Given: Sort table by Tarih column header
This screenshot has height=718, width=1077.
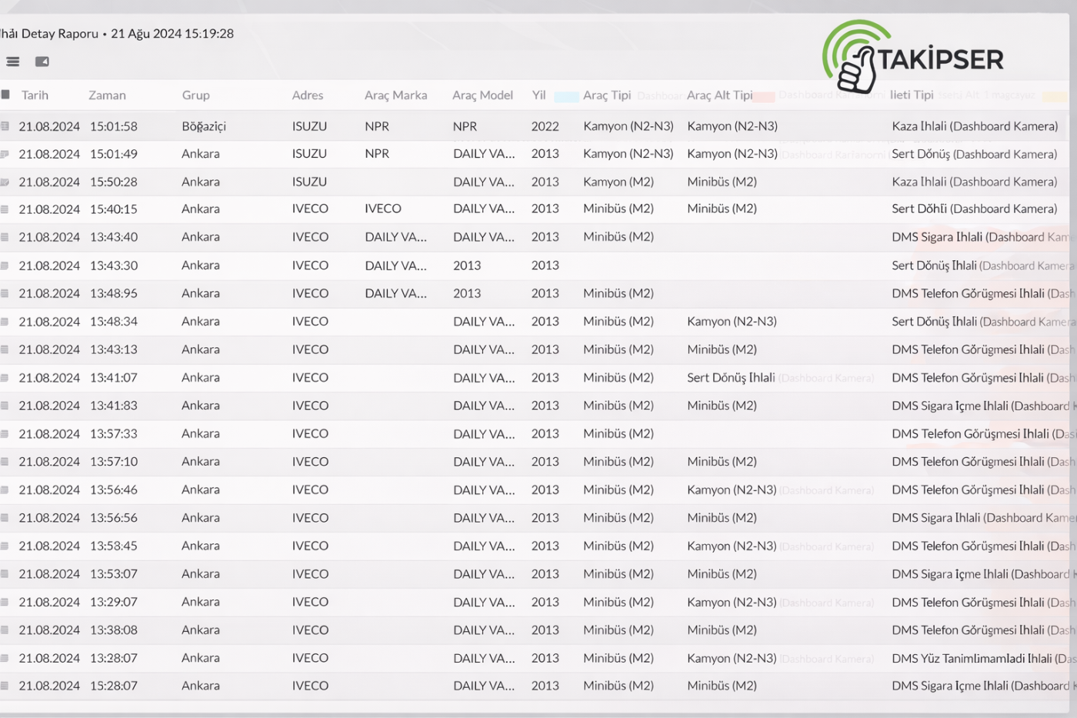Looking at the screenshot, I should (x=35, y=95).
